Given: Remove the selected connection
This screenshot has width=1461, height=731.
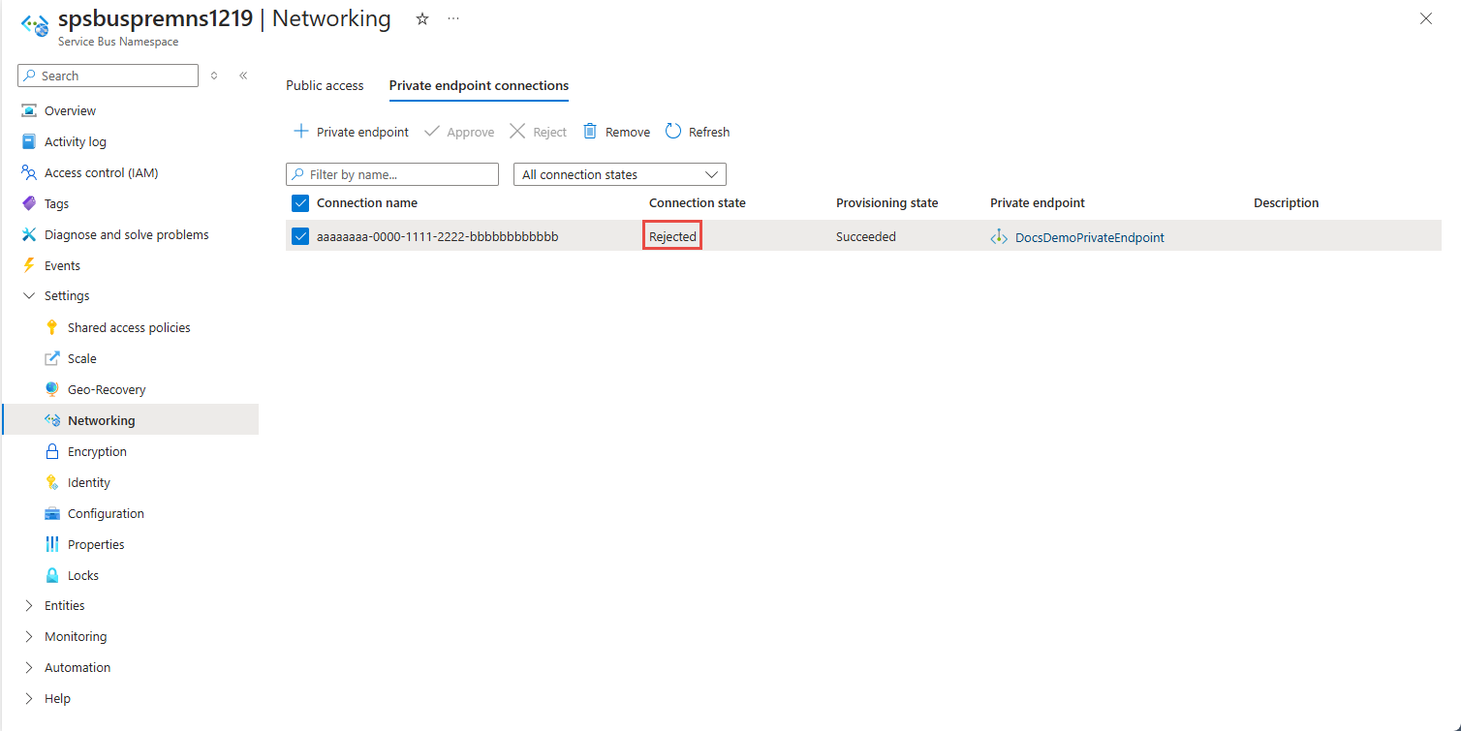Looking at the screenshot, I should tap(616, 132).
